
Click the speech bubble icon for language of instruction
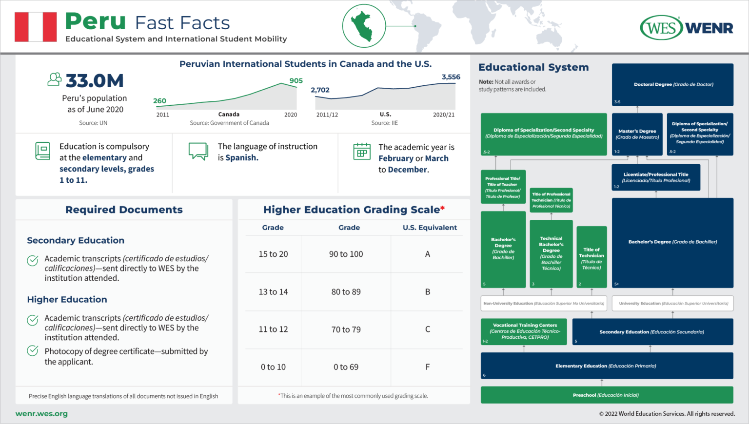pos(198,151)
